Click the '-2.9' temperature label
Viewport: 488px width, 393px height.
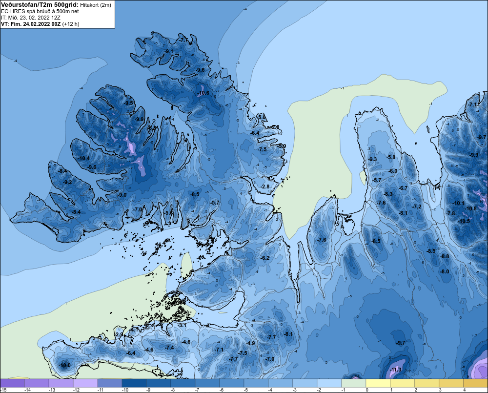pyautogui.click(x=119, y=334)
